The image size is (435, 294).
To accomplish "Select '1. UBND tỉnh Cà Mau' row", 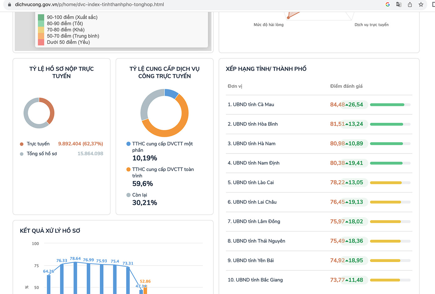I will pos(251,105).
